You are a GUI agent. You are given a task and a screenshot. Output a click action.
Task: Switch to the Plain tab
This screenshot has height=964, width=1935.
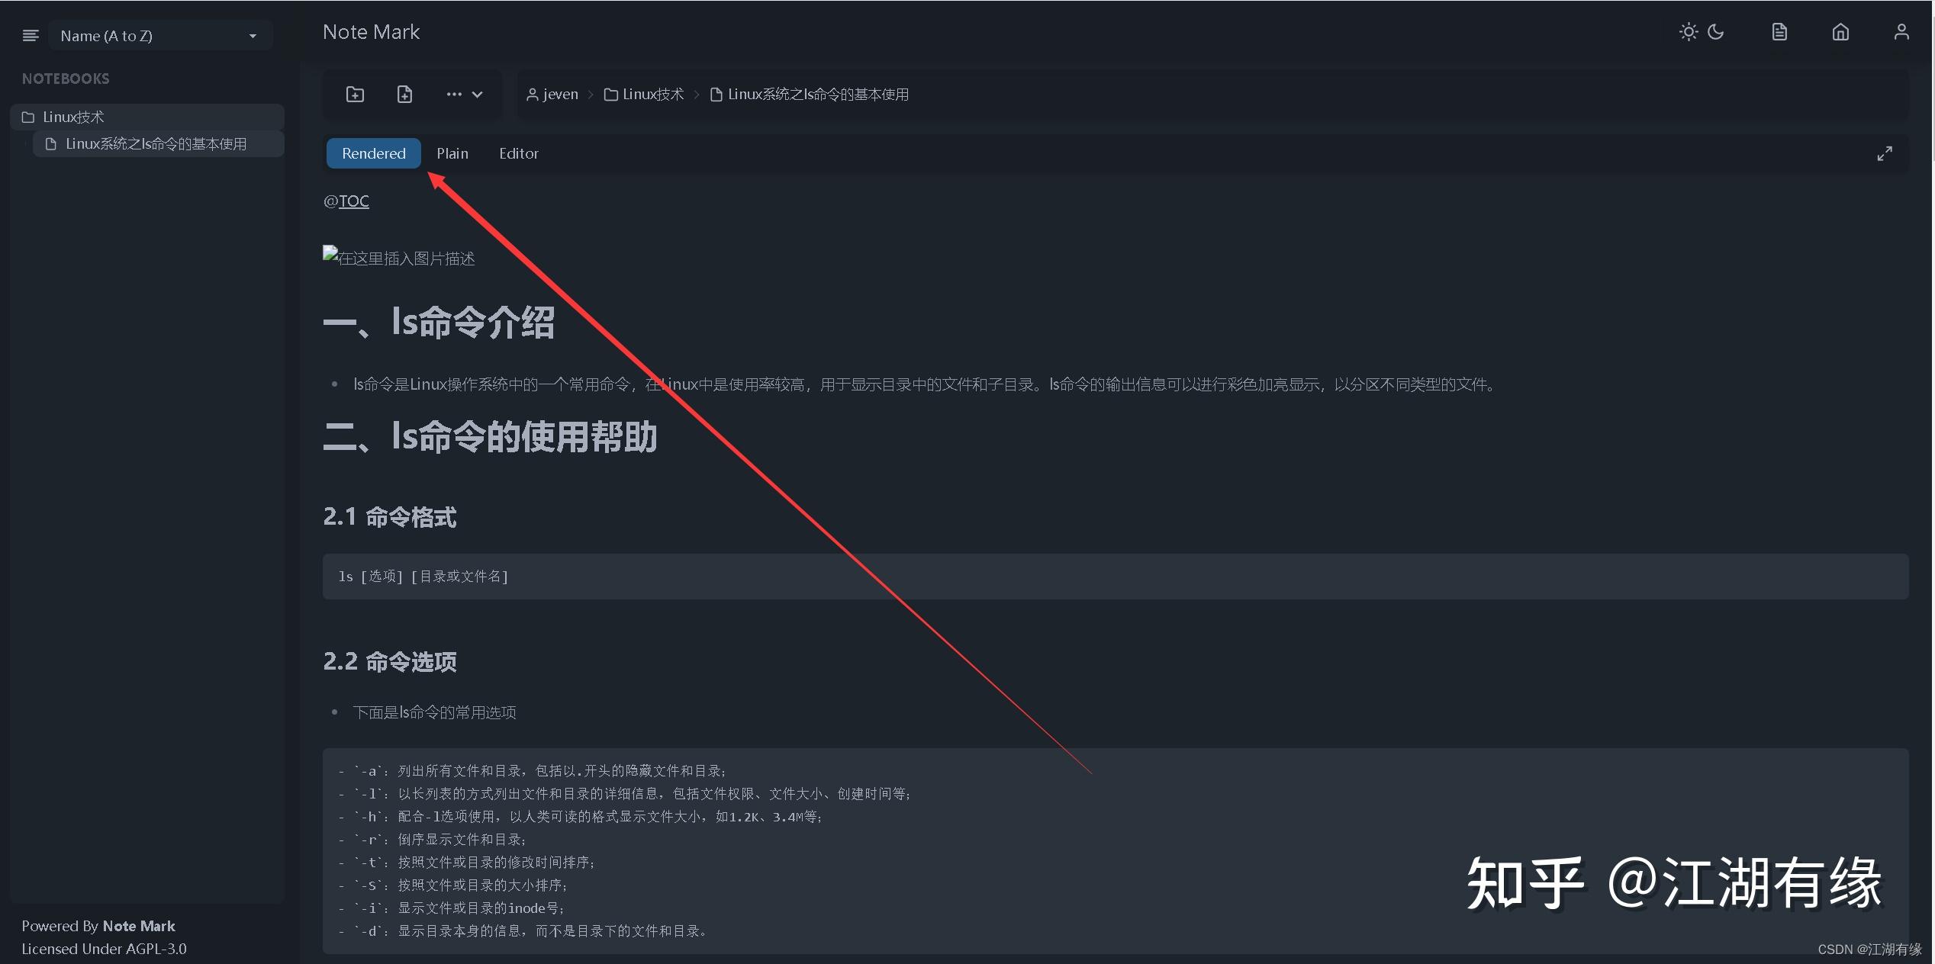point(452,153)
